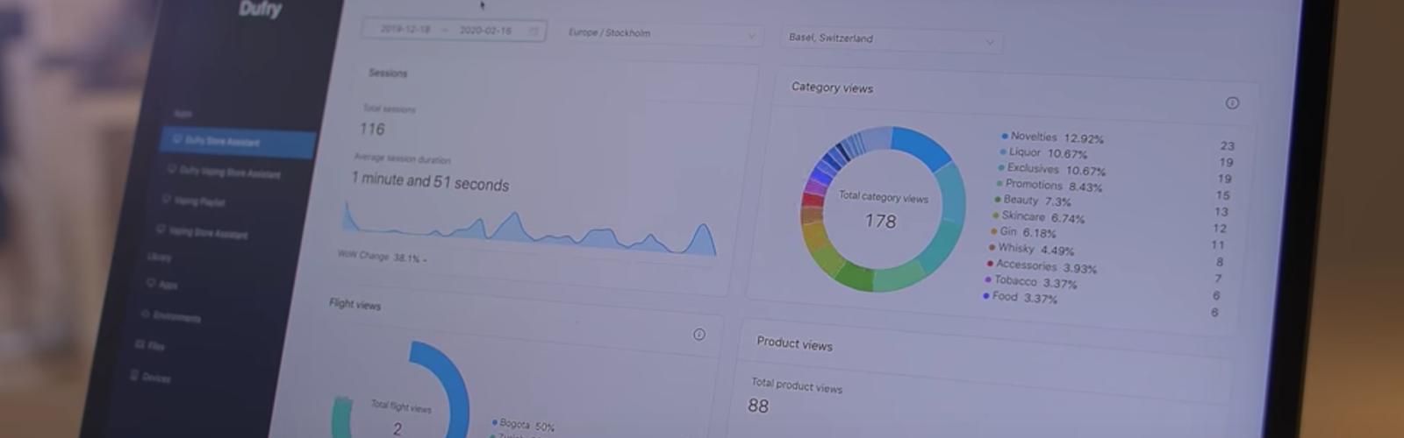Click the info icon in Category views

coord(1232,103)
